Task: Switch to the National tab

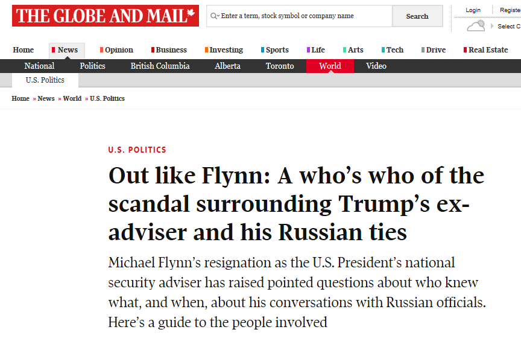Action: click(x=39, y=66)
